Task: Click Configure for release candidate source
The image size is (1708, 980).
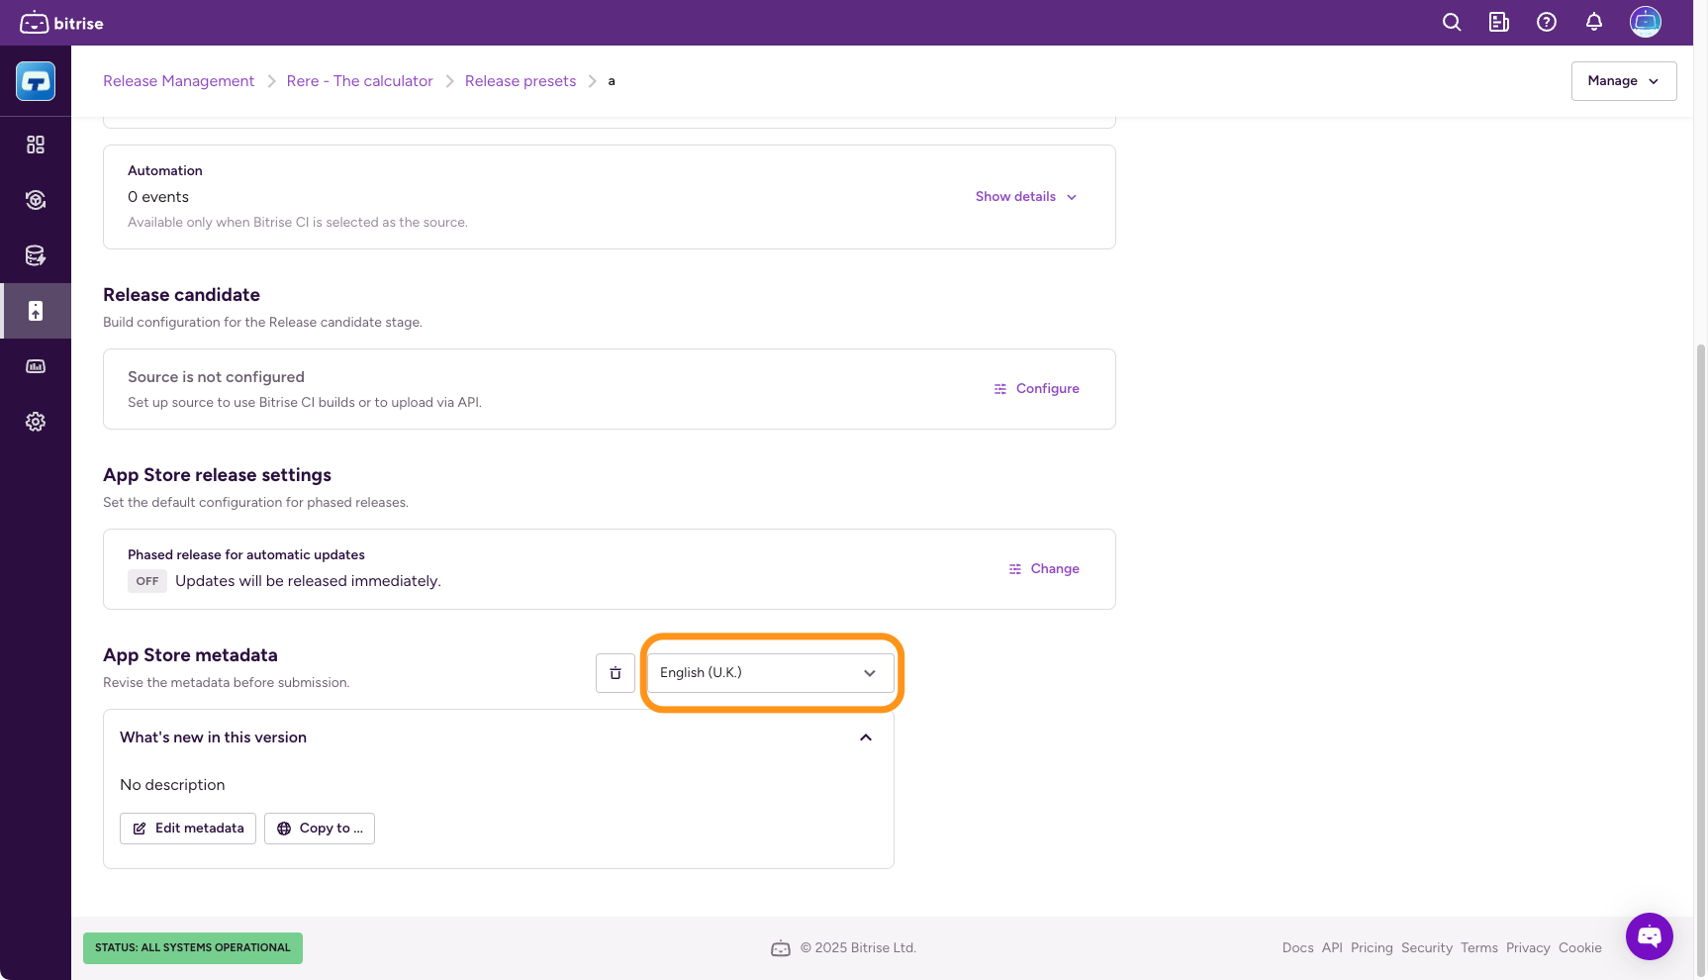Action: 1036,389
